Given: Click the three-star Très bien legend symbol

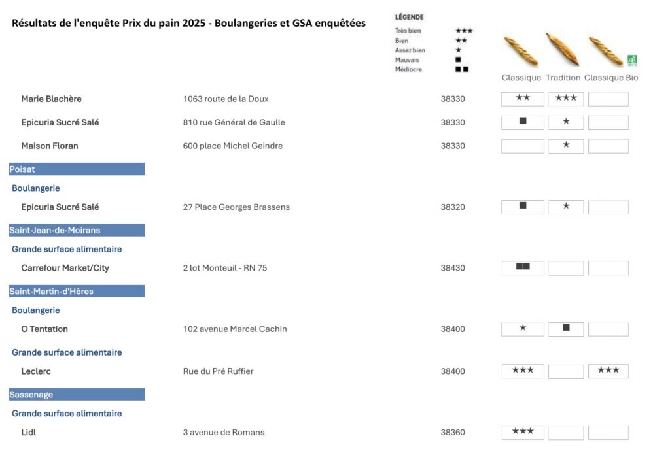Looking at the screenshot, I should tap(464, 31).
